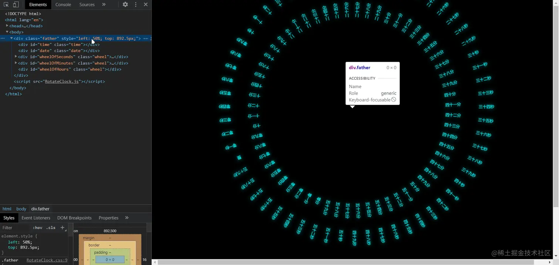Click the div.father label in the tooltip
The image size is (559, 265).
point(359,68)
